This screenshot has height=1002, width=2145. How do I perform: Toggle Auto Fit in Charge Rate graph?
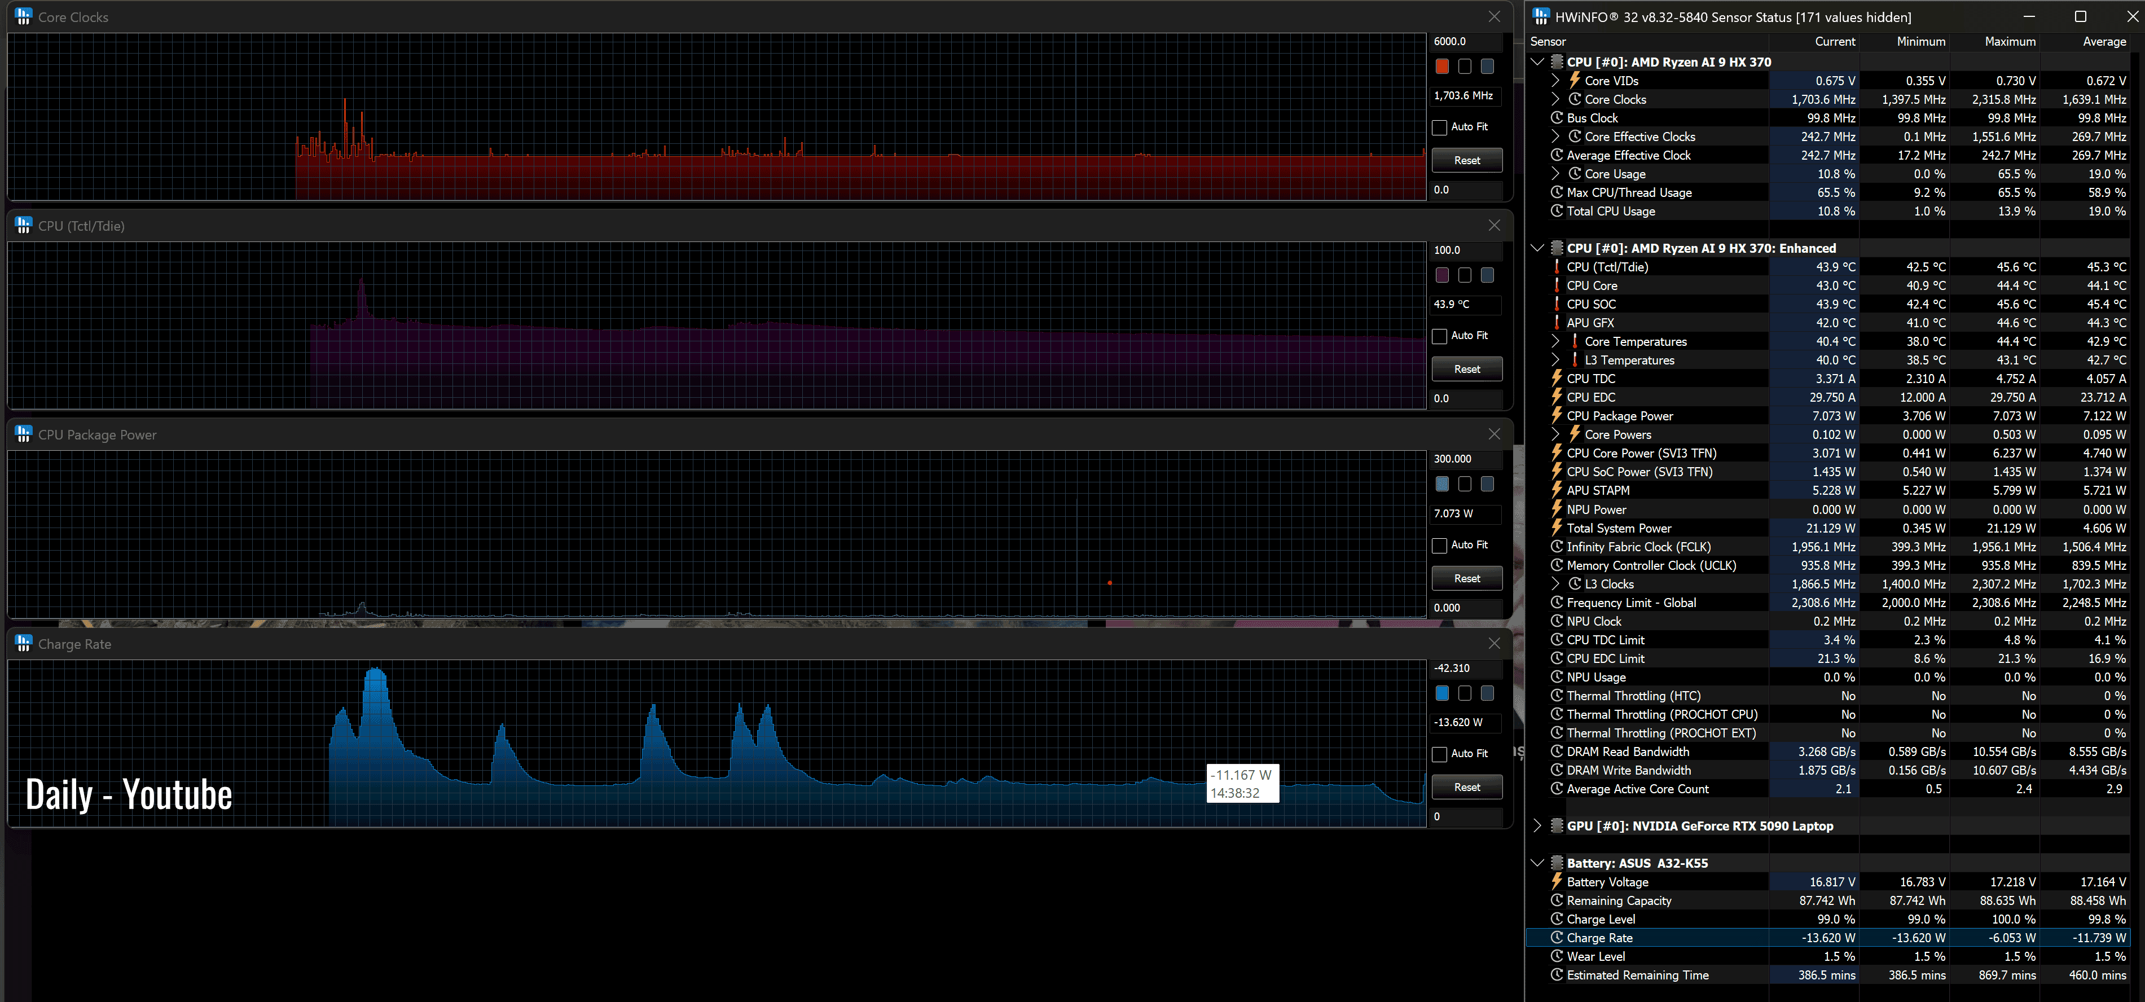click(1440, 754)
